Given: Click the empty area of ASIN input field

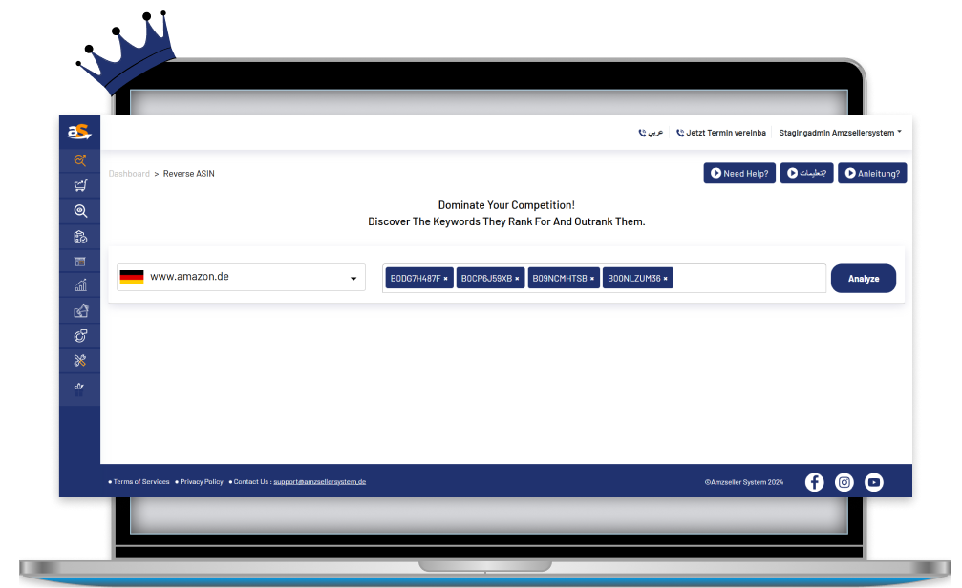Looking at the screenshot, I should 750,279.
